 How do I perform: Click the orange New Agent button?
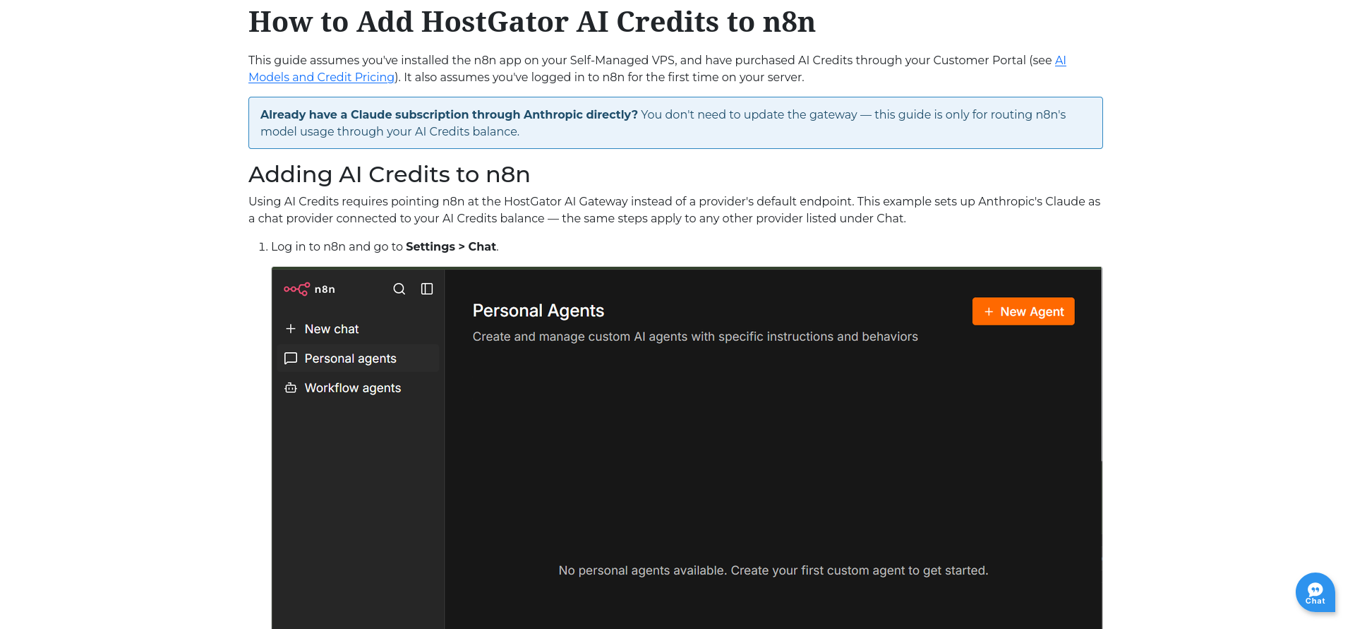coord(1023,311)
